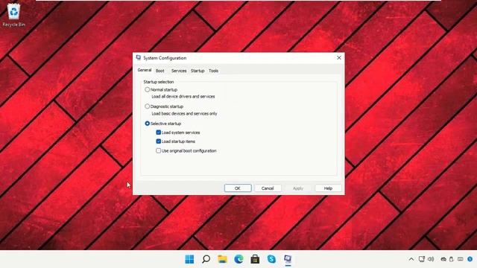Click "Load basic devices and services only" text

[x=184, y=113]
